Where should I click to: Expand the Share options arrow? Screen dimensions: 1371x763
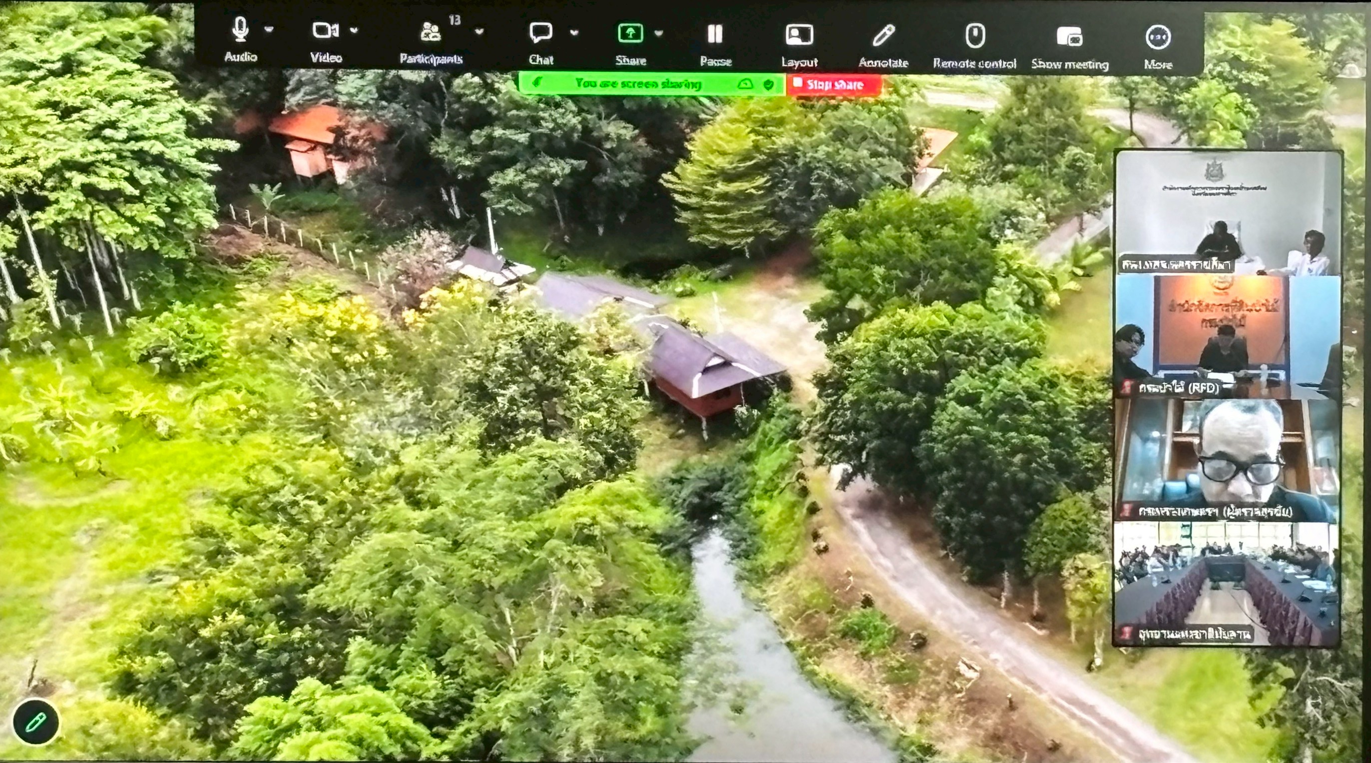pos(659,33)
